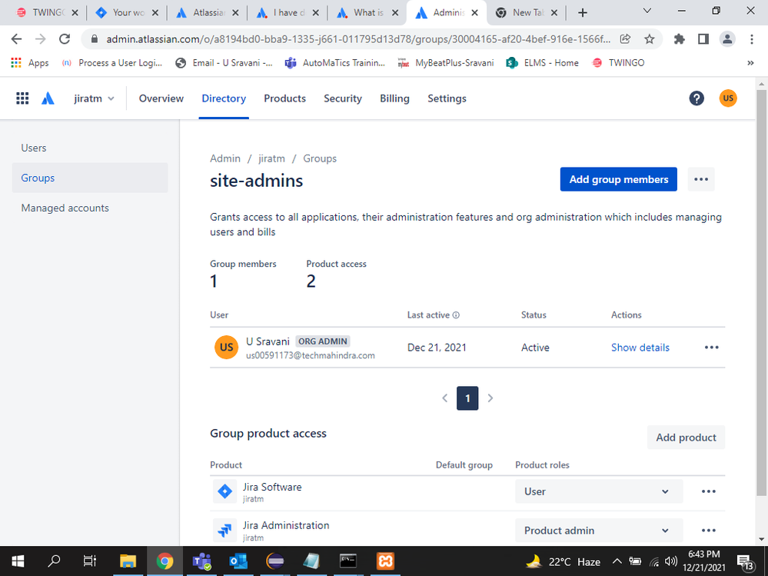Click the Admin breadcrumb link
This screenshot has height=576, width=768.
point(225,158)
